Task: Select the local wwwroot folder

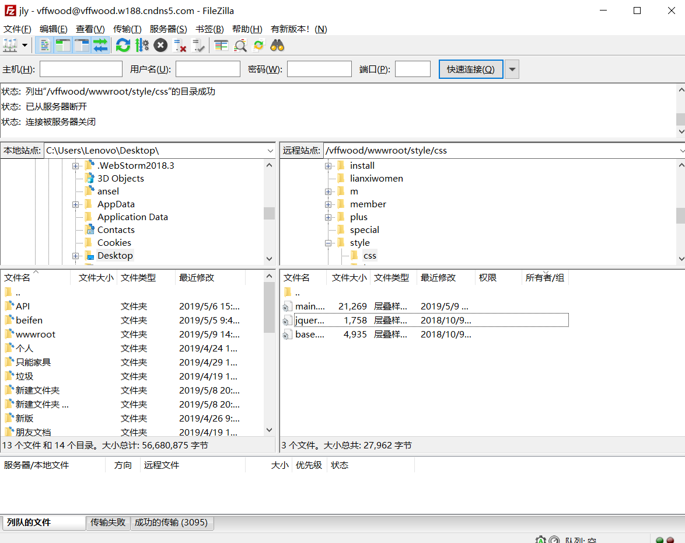Action: [x=36, y=335]
